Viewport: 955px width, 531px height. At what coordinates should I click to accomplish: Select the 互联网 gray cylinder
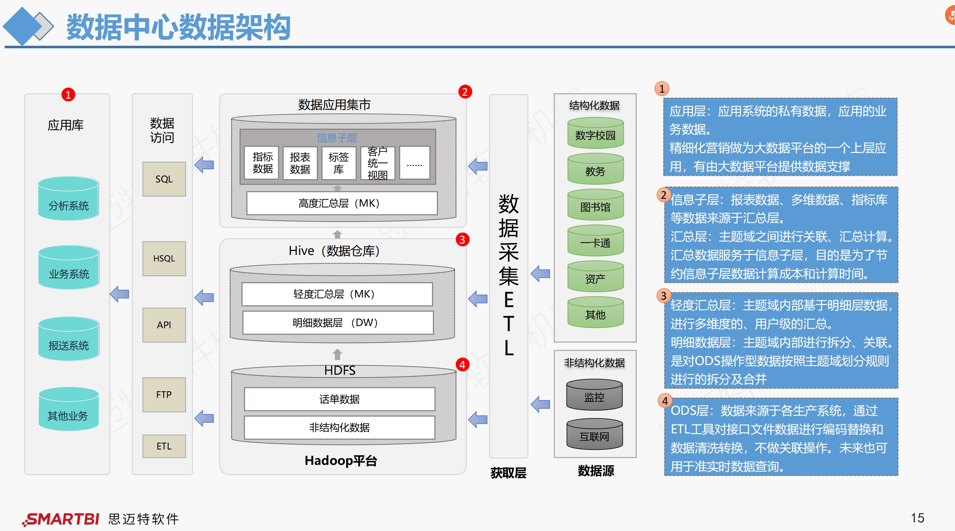[x=594, y=434]
